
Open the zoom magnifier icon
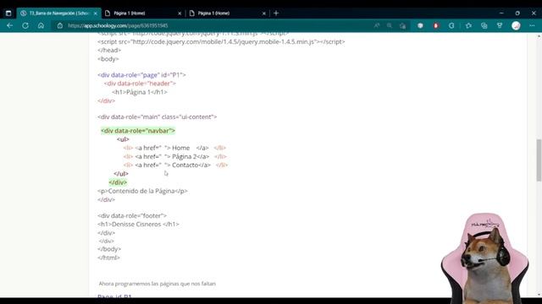pyautogui.click(x=390, y=25)
